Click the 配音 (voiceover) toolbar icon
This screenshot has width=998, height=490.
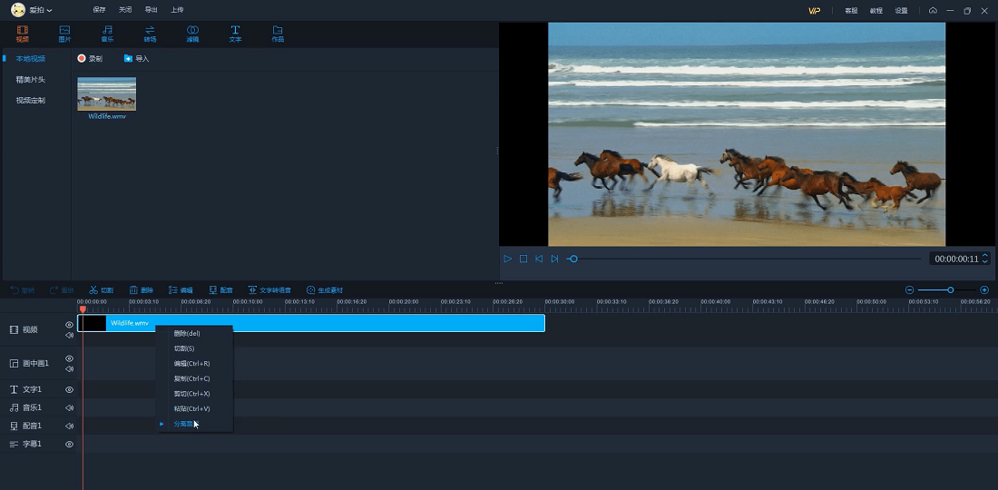pos(220,290)
